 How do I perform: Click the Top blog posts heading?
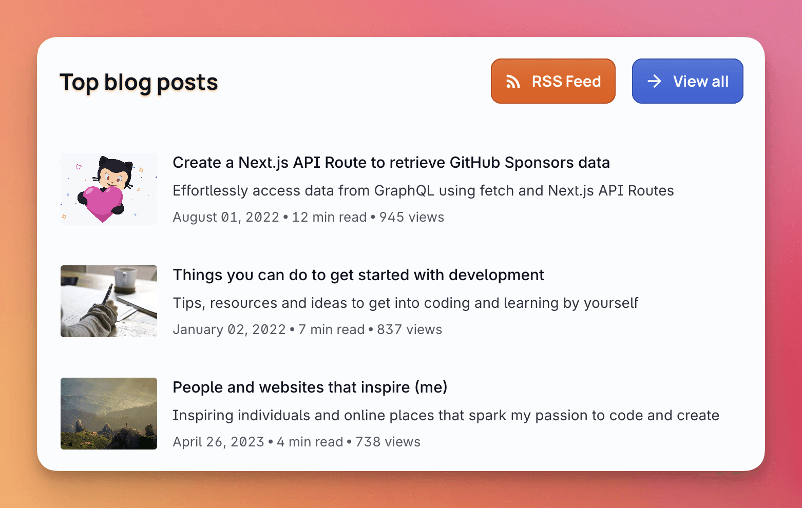(x=139, y=82)
